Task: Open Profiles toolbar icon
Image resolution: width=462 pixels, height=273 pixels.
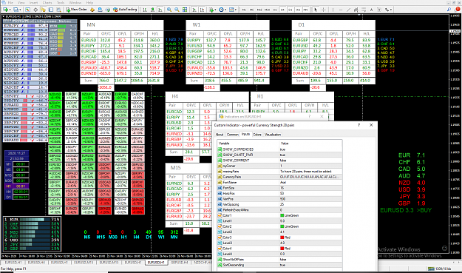Action: pyautogui.click(x=16, y=10)
